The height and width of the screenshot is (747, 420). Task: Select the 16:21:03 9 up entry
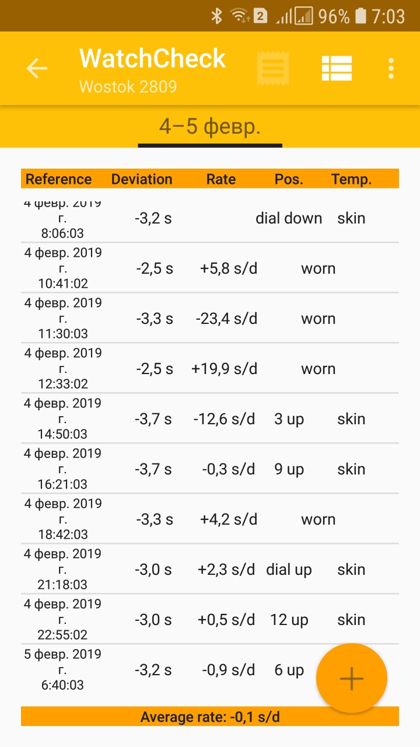tap(210, 469)
